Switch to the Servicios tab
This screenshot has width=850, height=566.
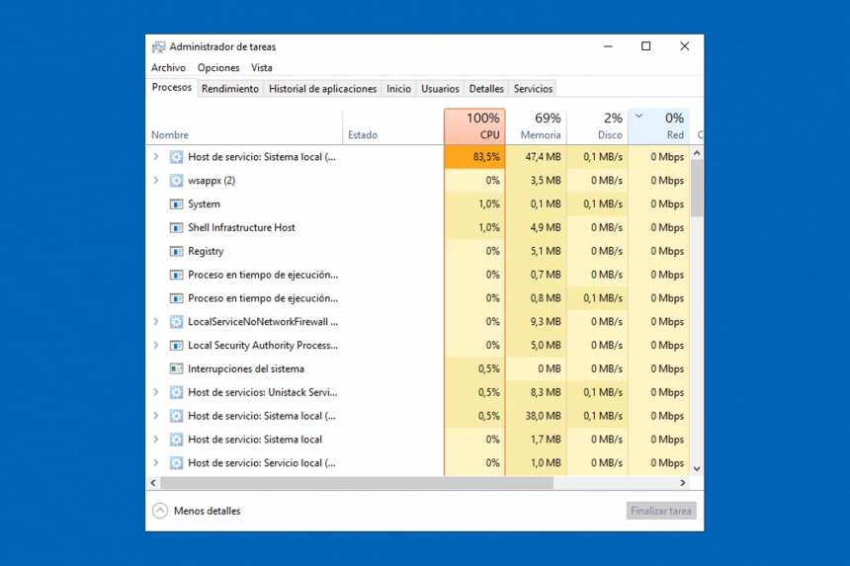[x=533, y=89]
